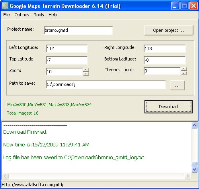This screenshot has height=189, width=199.
Task: Click the app icon in the title bar
Action: pyautogui.click(x=5, y=6)
